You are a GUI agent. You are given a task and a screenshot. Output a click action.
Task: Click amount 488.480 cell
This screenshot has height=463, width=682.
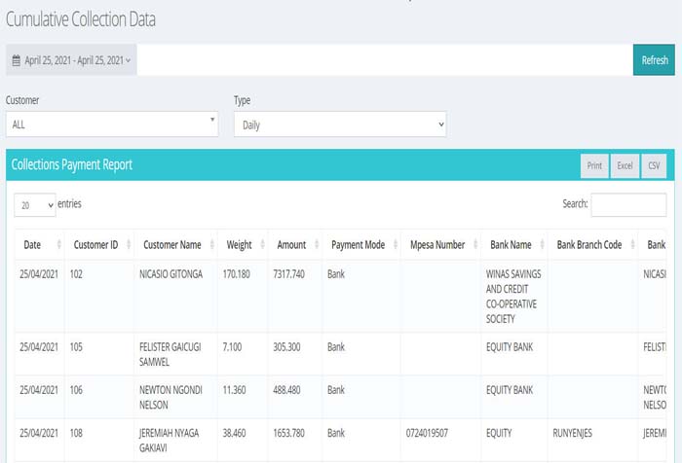[x=295, y=397]
